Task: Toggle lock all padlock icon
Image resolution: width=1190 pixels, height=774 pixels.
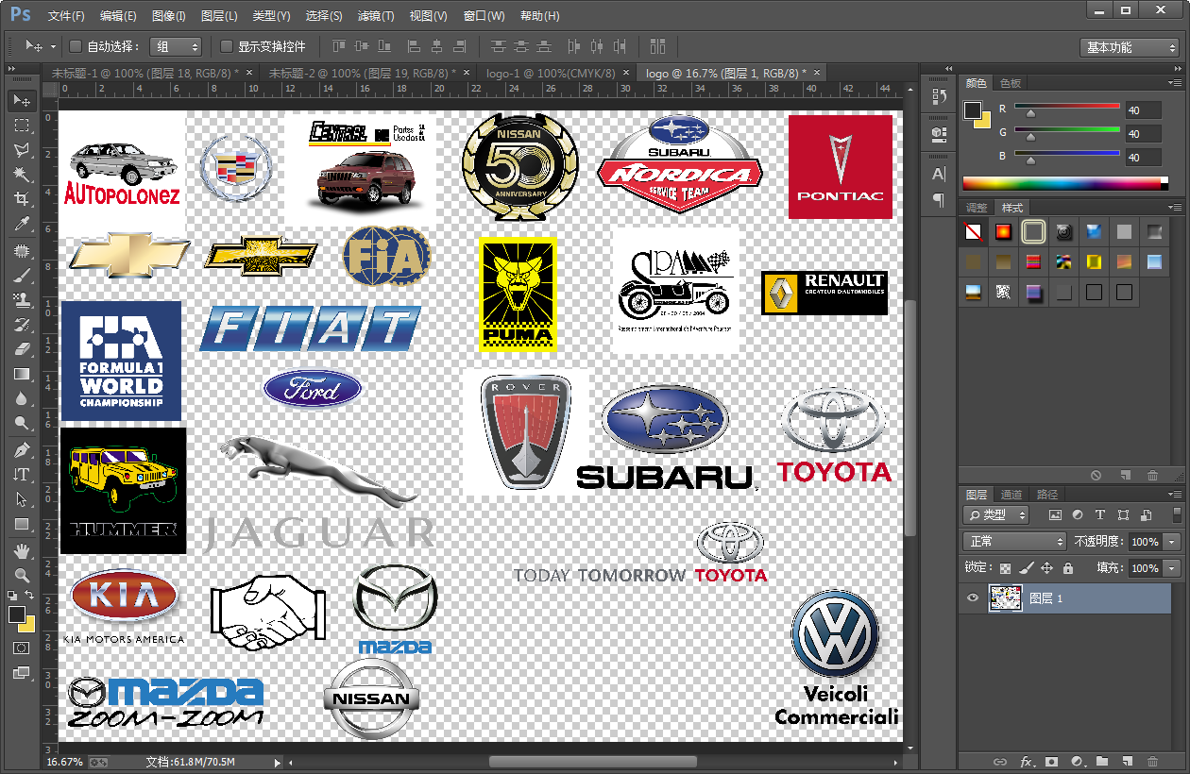Action: (x=1067, y=569)
